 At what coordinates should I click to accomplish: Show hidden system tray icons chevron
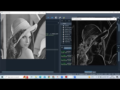coord(96,77)
